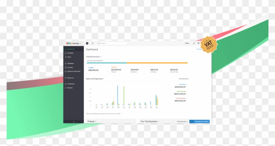Open Invoices in the sidebar
The image size is (275, 146).
pos(70,67)
